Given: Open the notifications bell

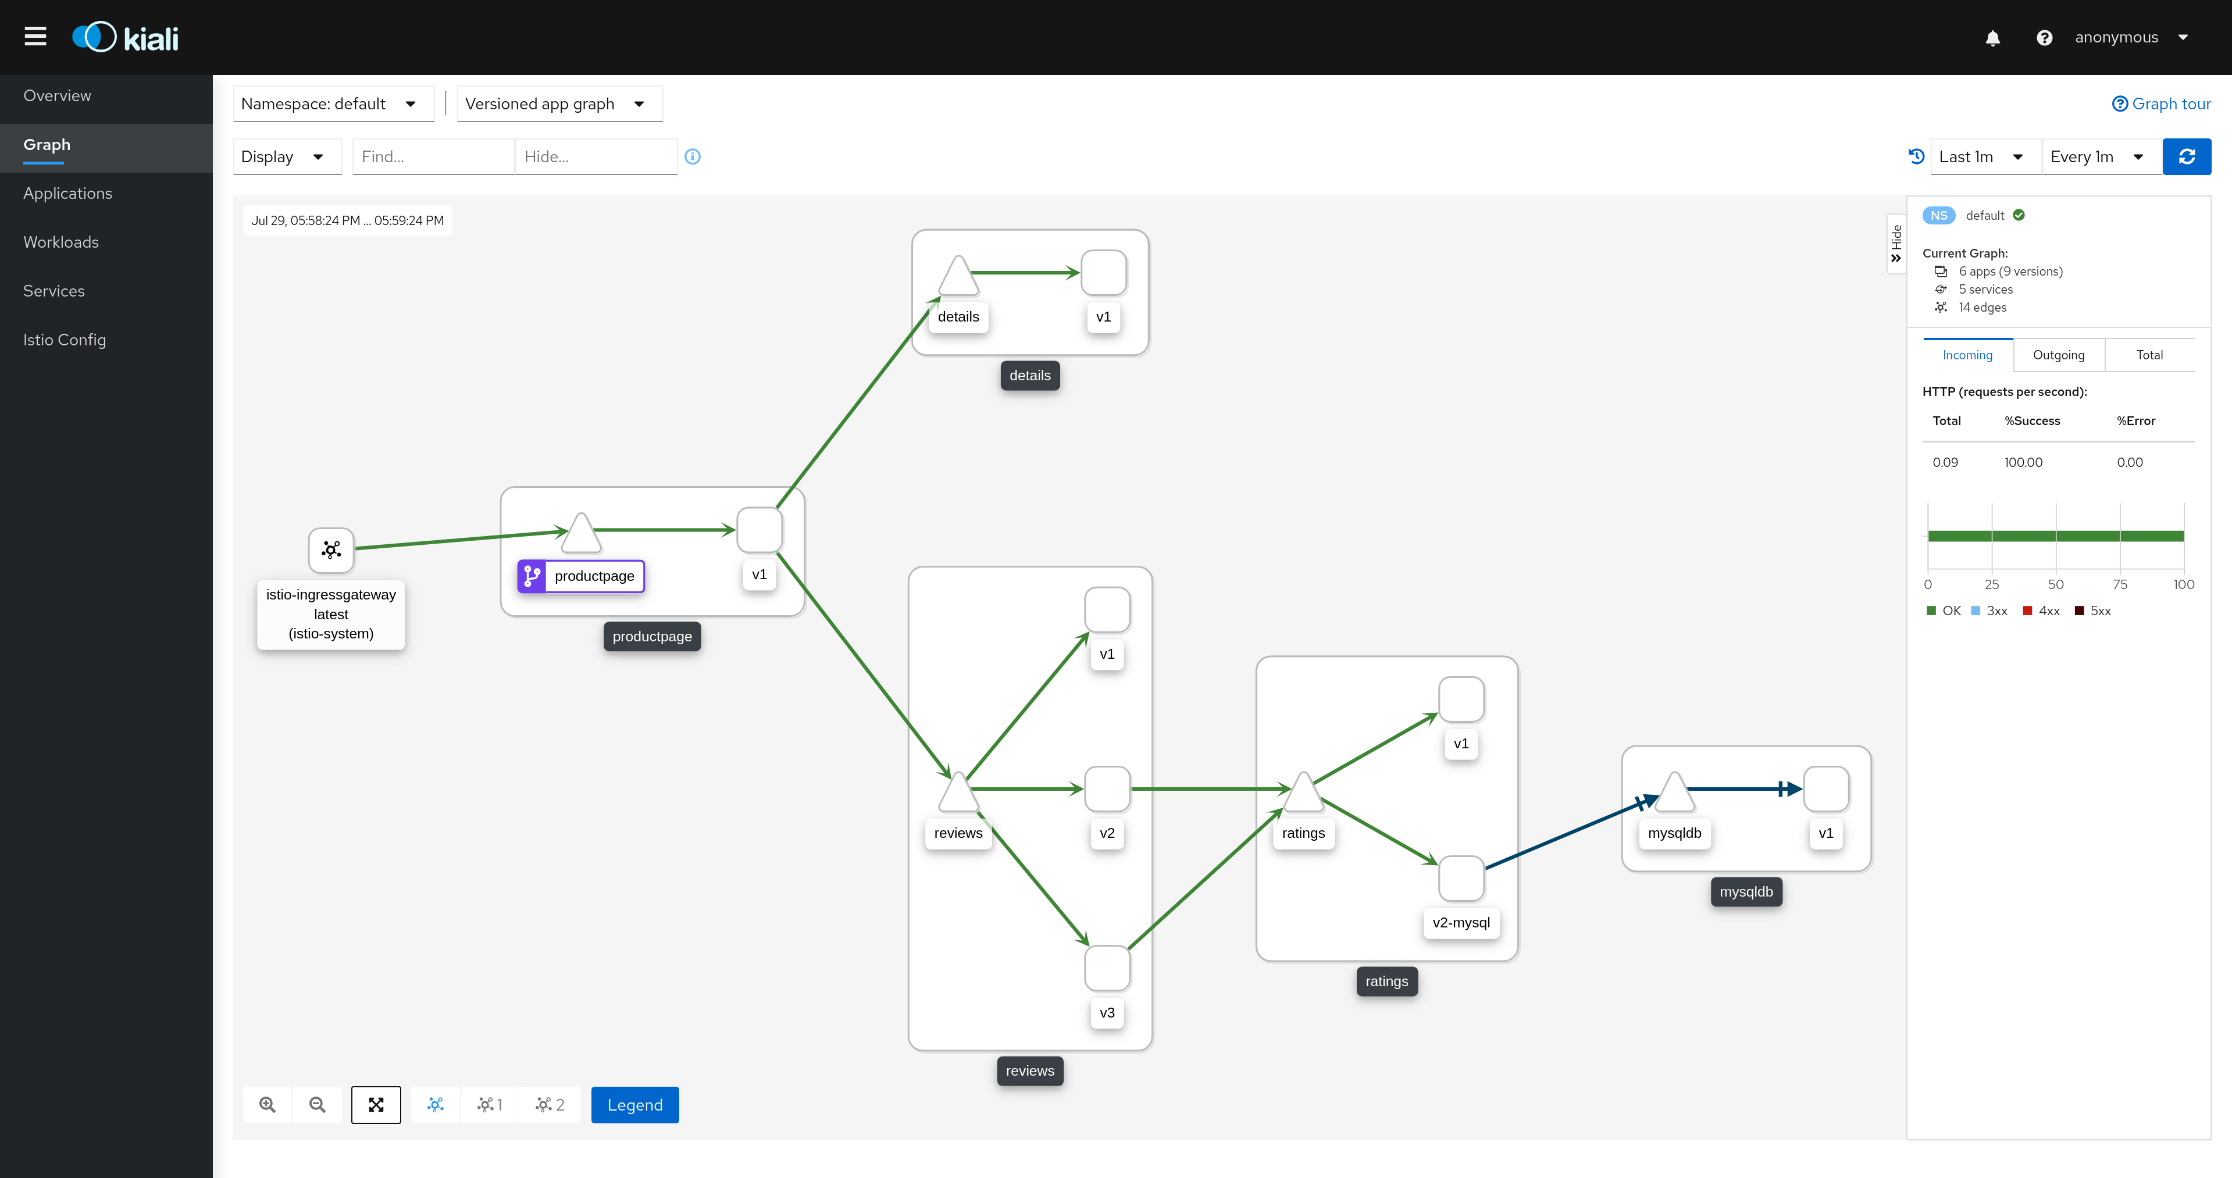Looking at the screenshot, I should [1993, 37].
